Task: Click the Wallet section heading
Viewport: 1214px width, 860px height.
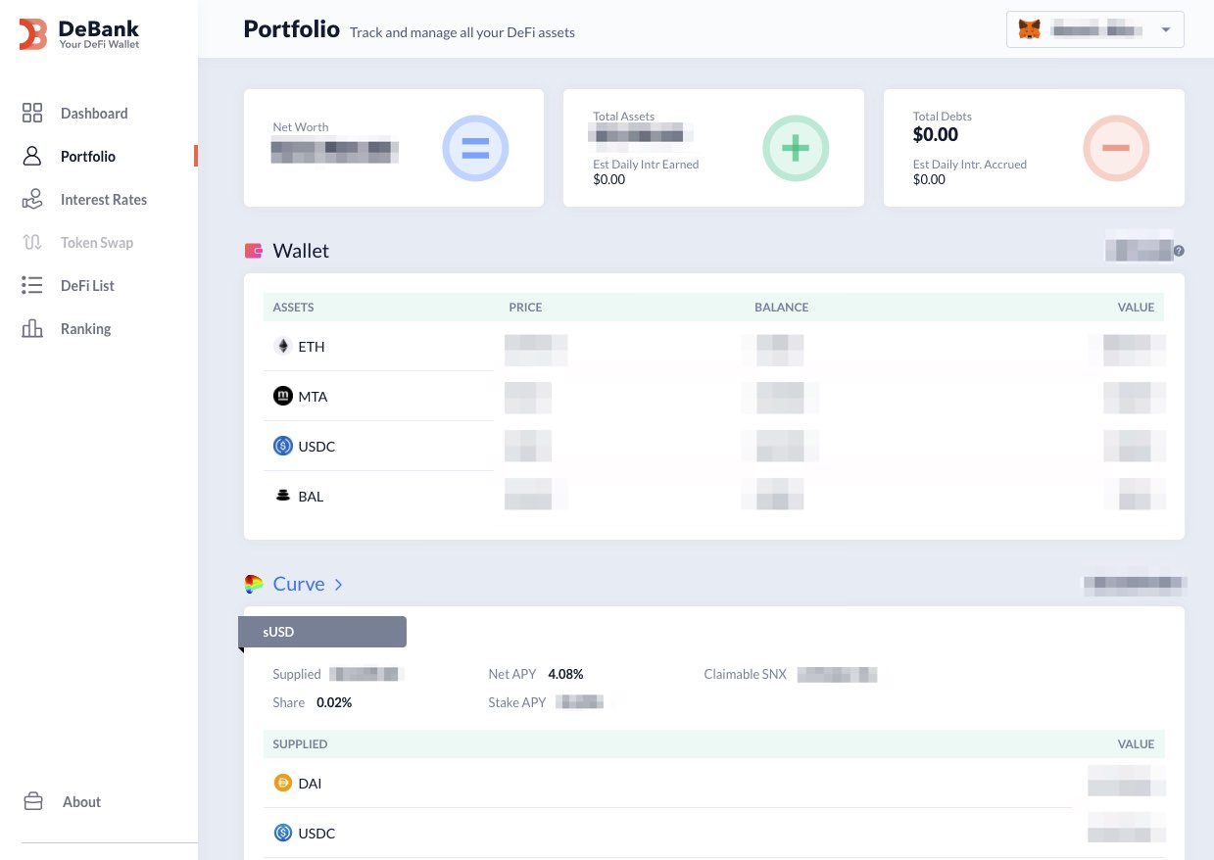Action: pyautogui.click(x=301, y=251)
